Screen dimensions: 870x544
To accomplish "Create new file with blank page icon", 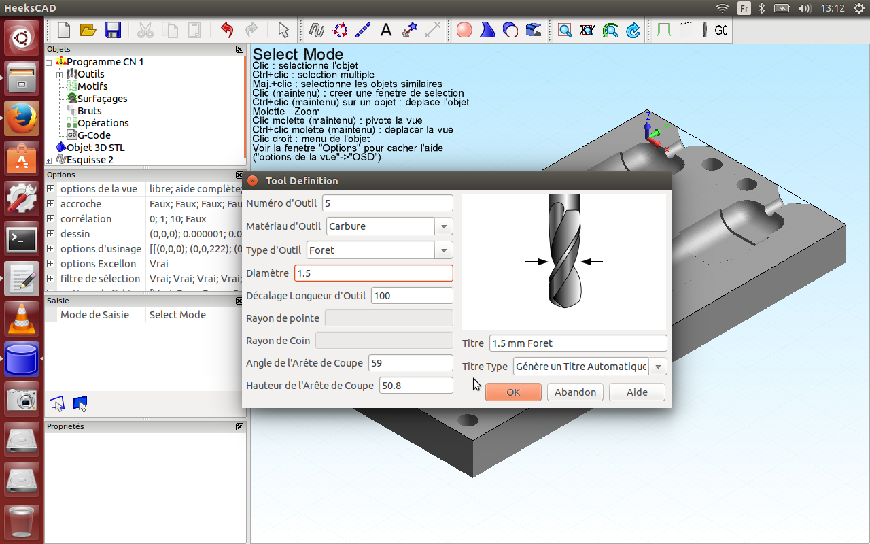I will click(64, 30).
